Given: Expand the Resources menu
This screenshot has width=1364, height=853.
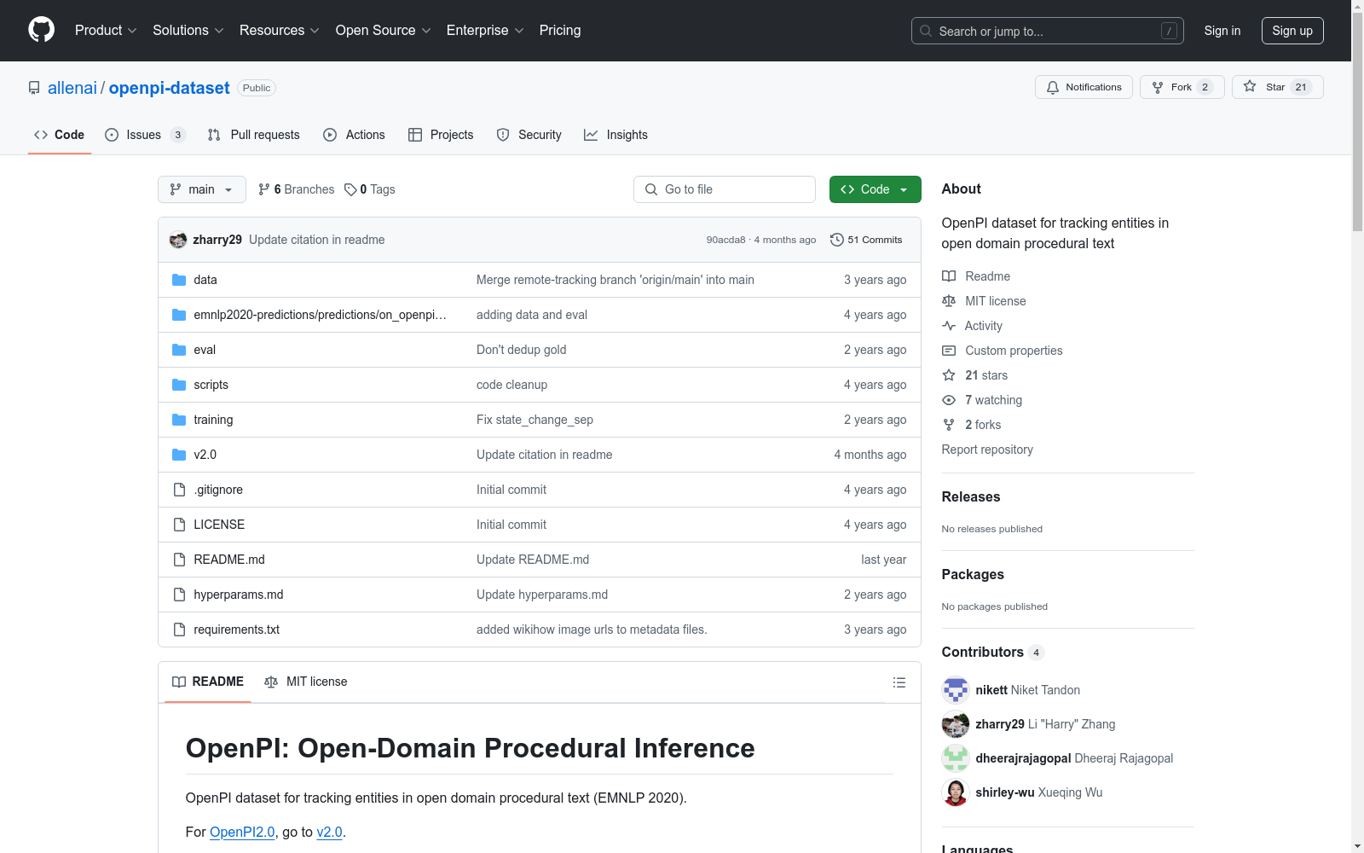Looking at the screenshot, I should [x=280, y=31].
